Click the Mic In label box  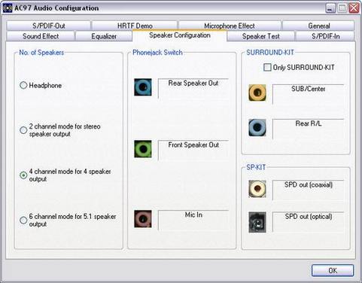[193, 220]
